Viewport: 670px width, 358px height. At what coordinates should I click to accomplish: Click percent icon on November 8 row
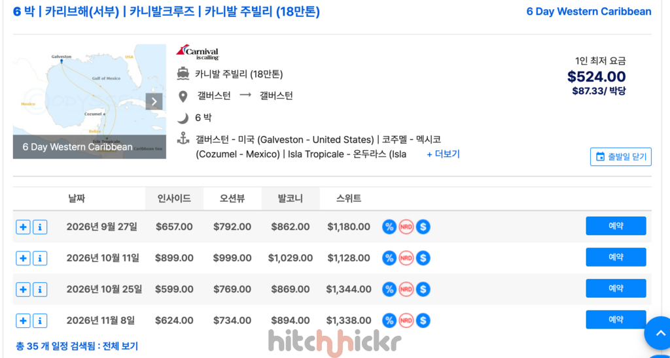click(x=389, y=321)
